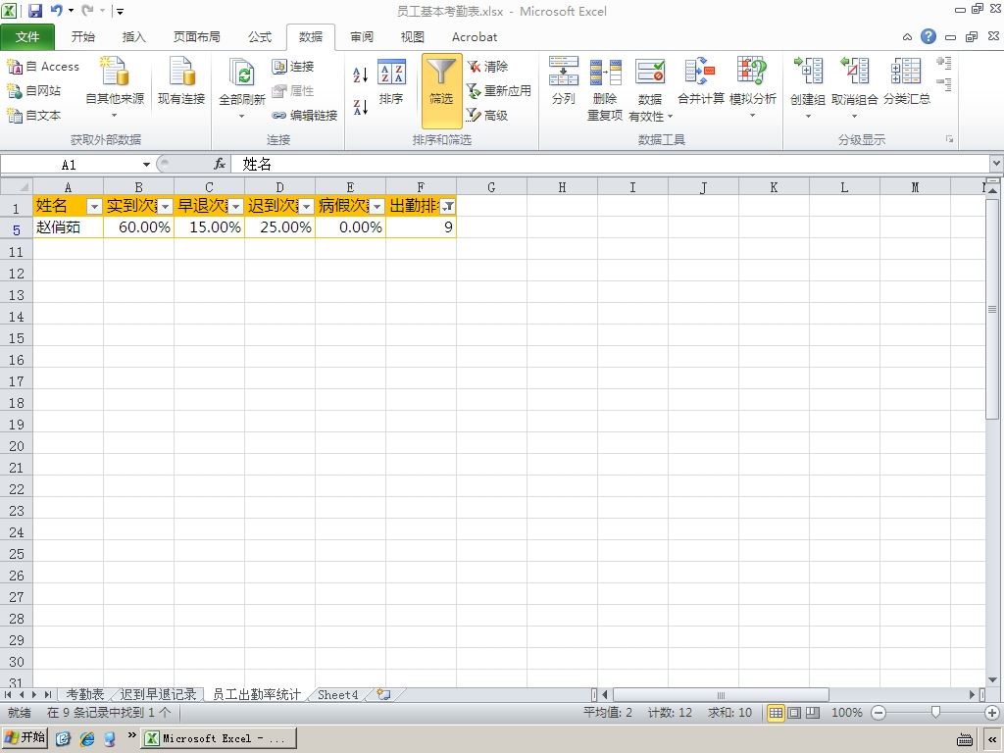This screenshot has width=1004, height=753.
Task: Click 分列 text to columns
Action: pyautogui.click(x=564, y=80)
